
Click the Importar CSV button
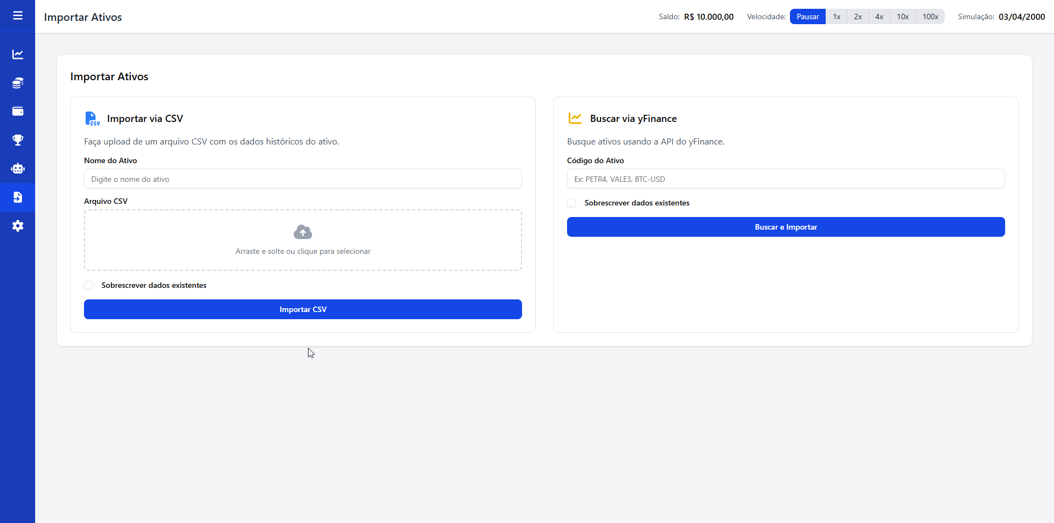302,309
